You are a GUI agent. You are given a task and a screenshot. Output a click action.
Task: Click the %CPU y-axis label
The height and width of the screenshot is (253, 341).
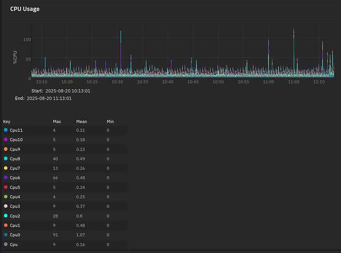[x=15, y=57]
